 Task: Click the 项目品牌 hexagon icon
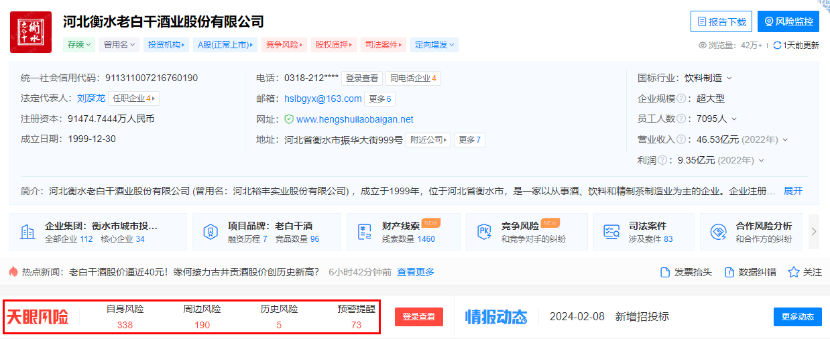tap(211, 232)
